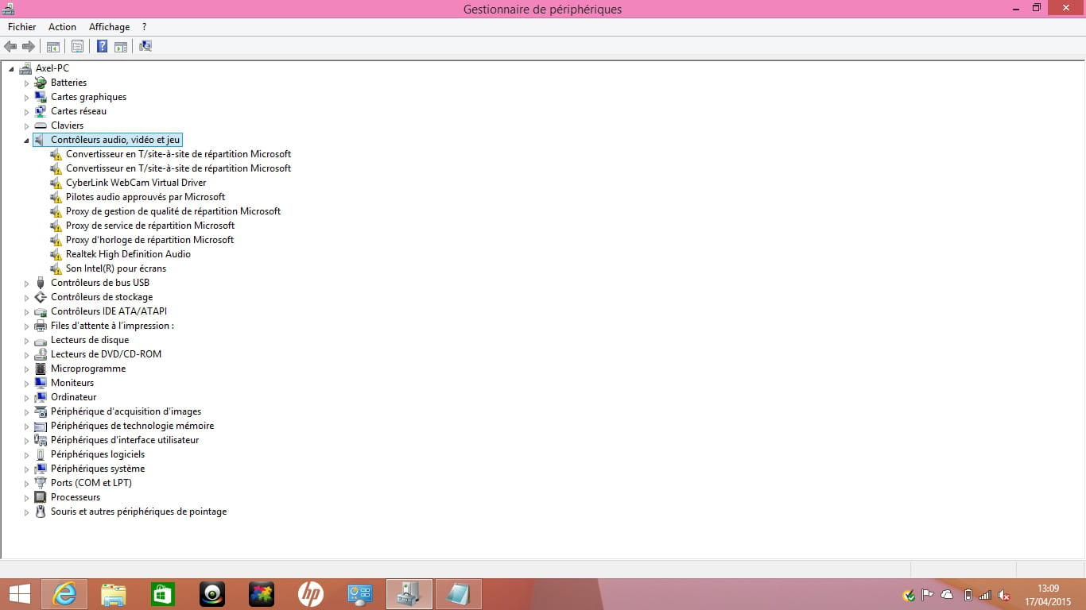
Task: Select Proxy de gestion de qualité de répartition Microsoft
Action: click(173, 211)
